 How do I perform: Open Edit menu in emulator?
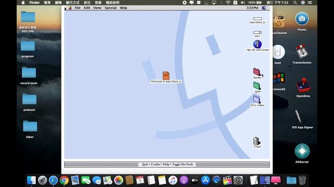[x=87, y=8]
